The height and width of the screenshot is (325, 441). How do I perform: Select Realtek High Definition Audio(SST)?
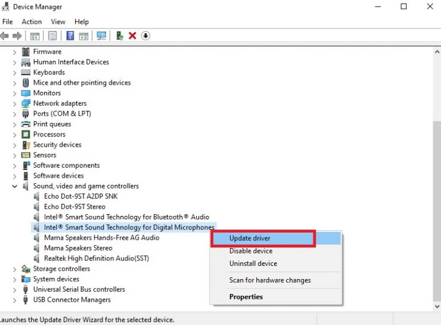tap(97, 258)
